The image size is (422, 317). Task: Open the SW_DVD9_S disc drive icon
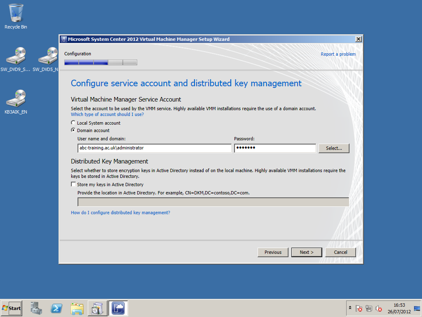tap(16, 59)
